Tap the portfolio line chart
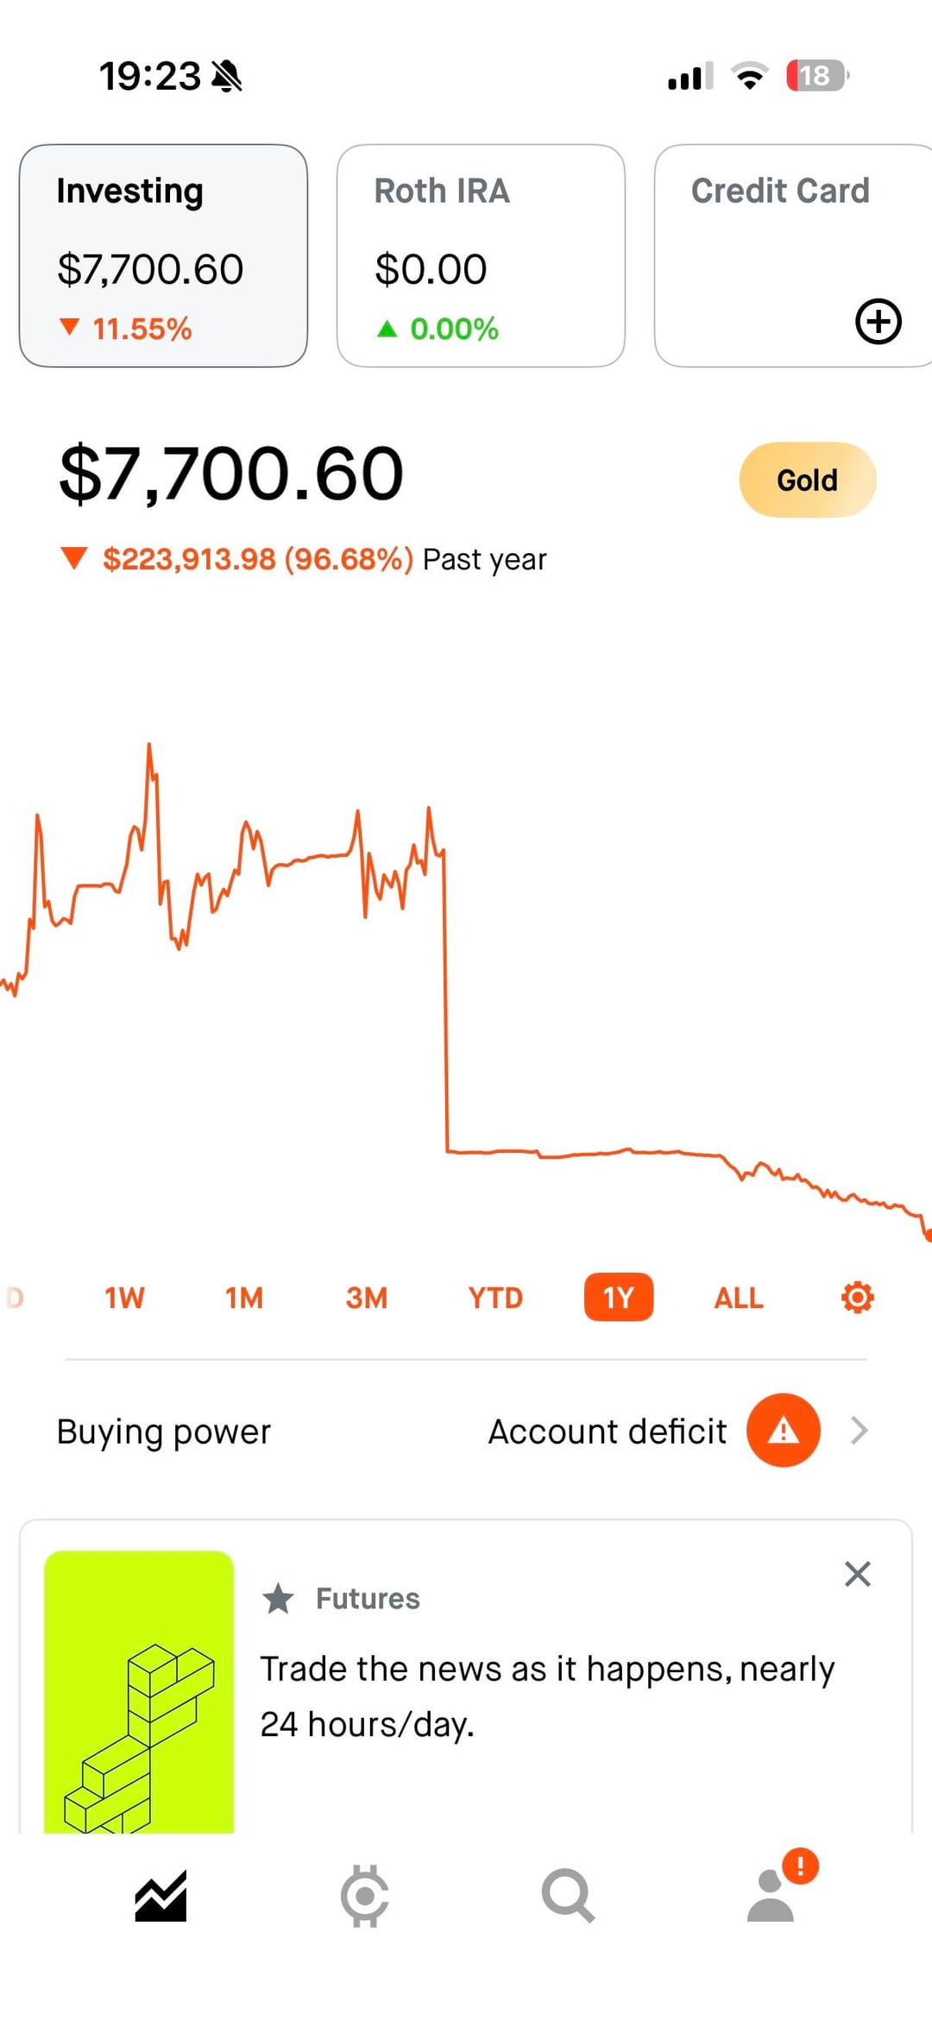The height and width of the screenshot is (2026, 932). click(x=466, y=992)
